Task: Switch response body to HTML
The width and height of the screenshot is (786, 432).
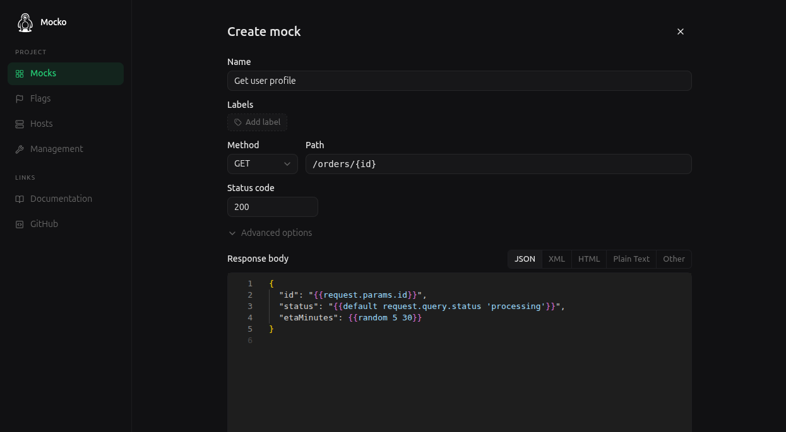Action: 589,259
